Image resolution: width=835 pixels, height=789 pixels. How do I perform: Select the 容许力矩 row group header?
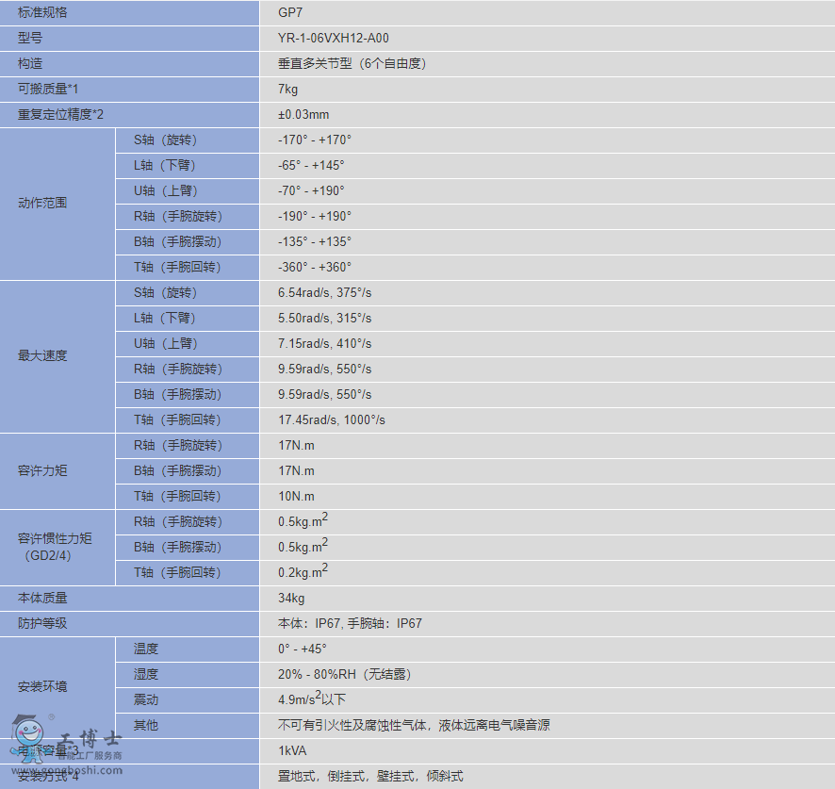pyautogui.click(x=43, y=471)
